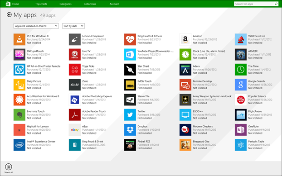Image resolution: width=282 pixels, height=176 pixels.
Task: Click the OneNote app icon
Action: [x=241, y=130]
